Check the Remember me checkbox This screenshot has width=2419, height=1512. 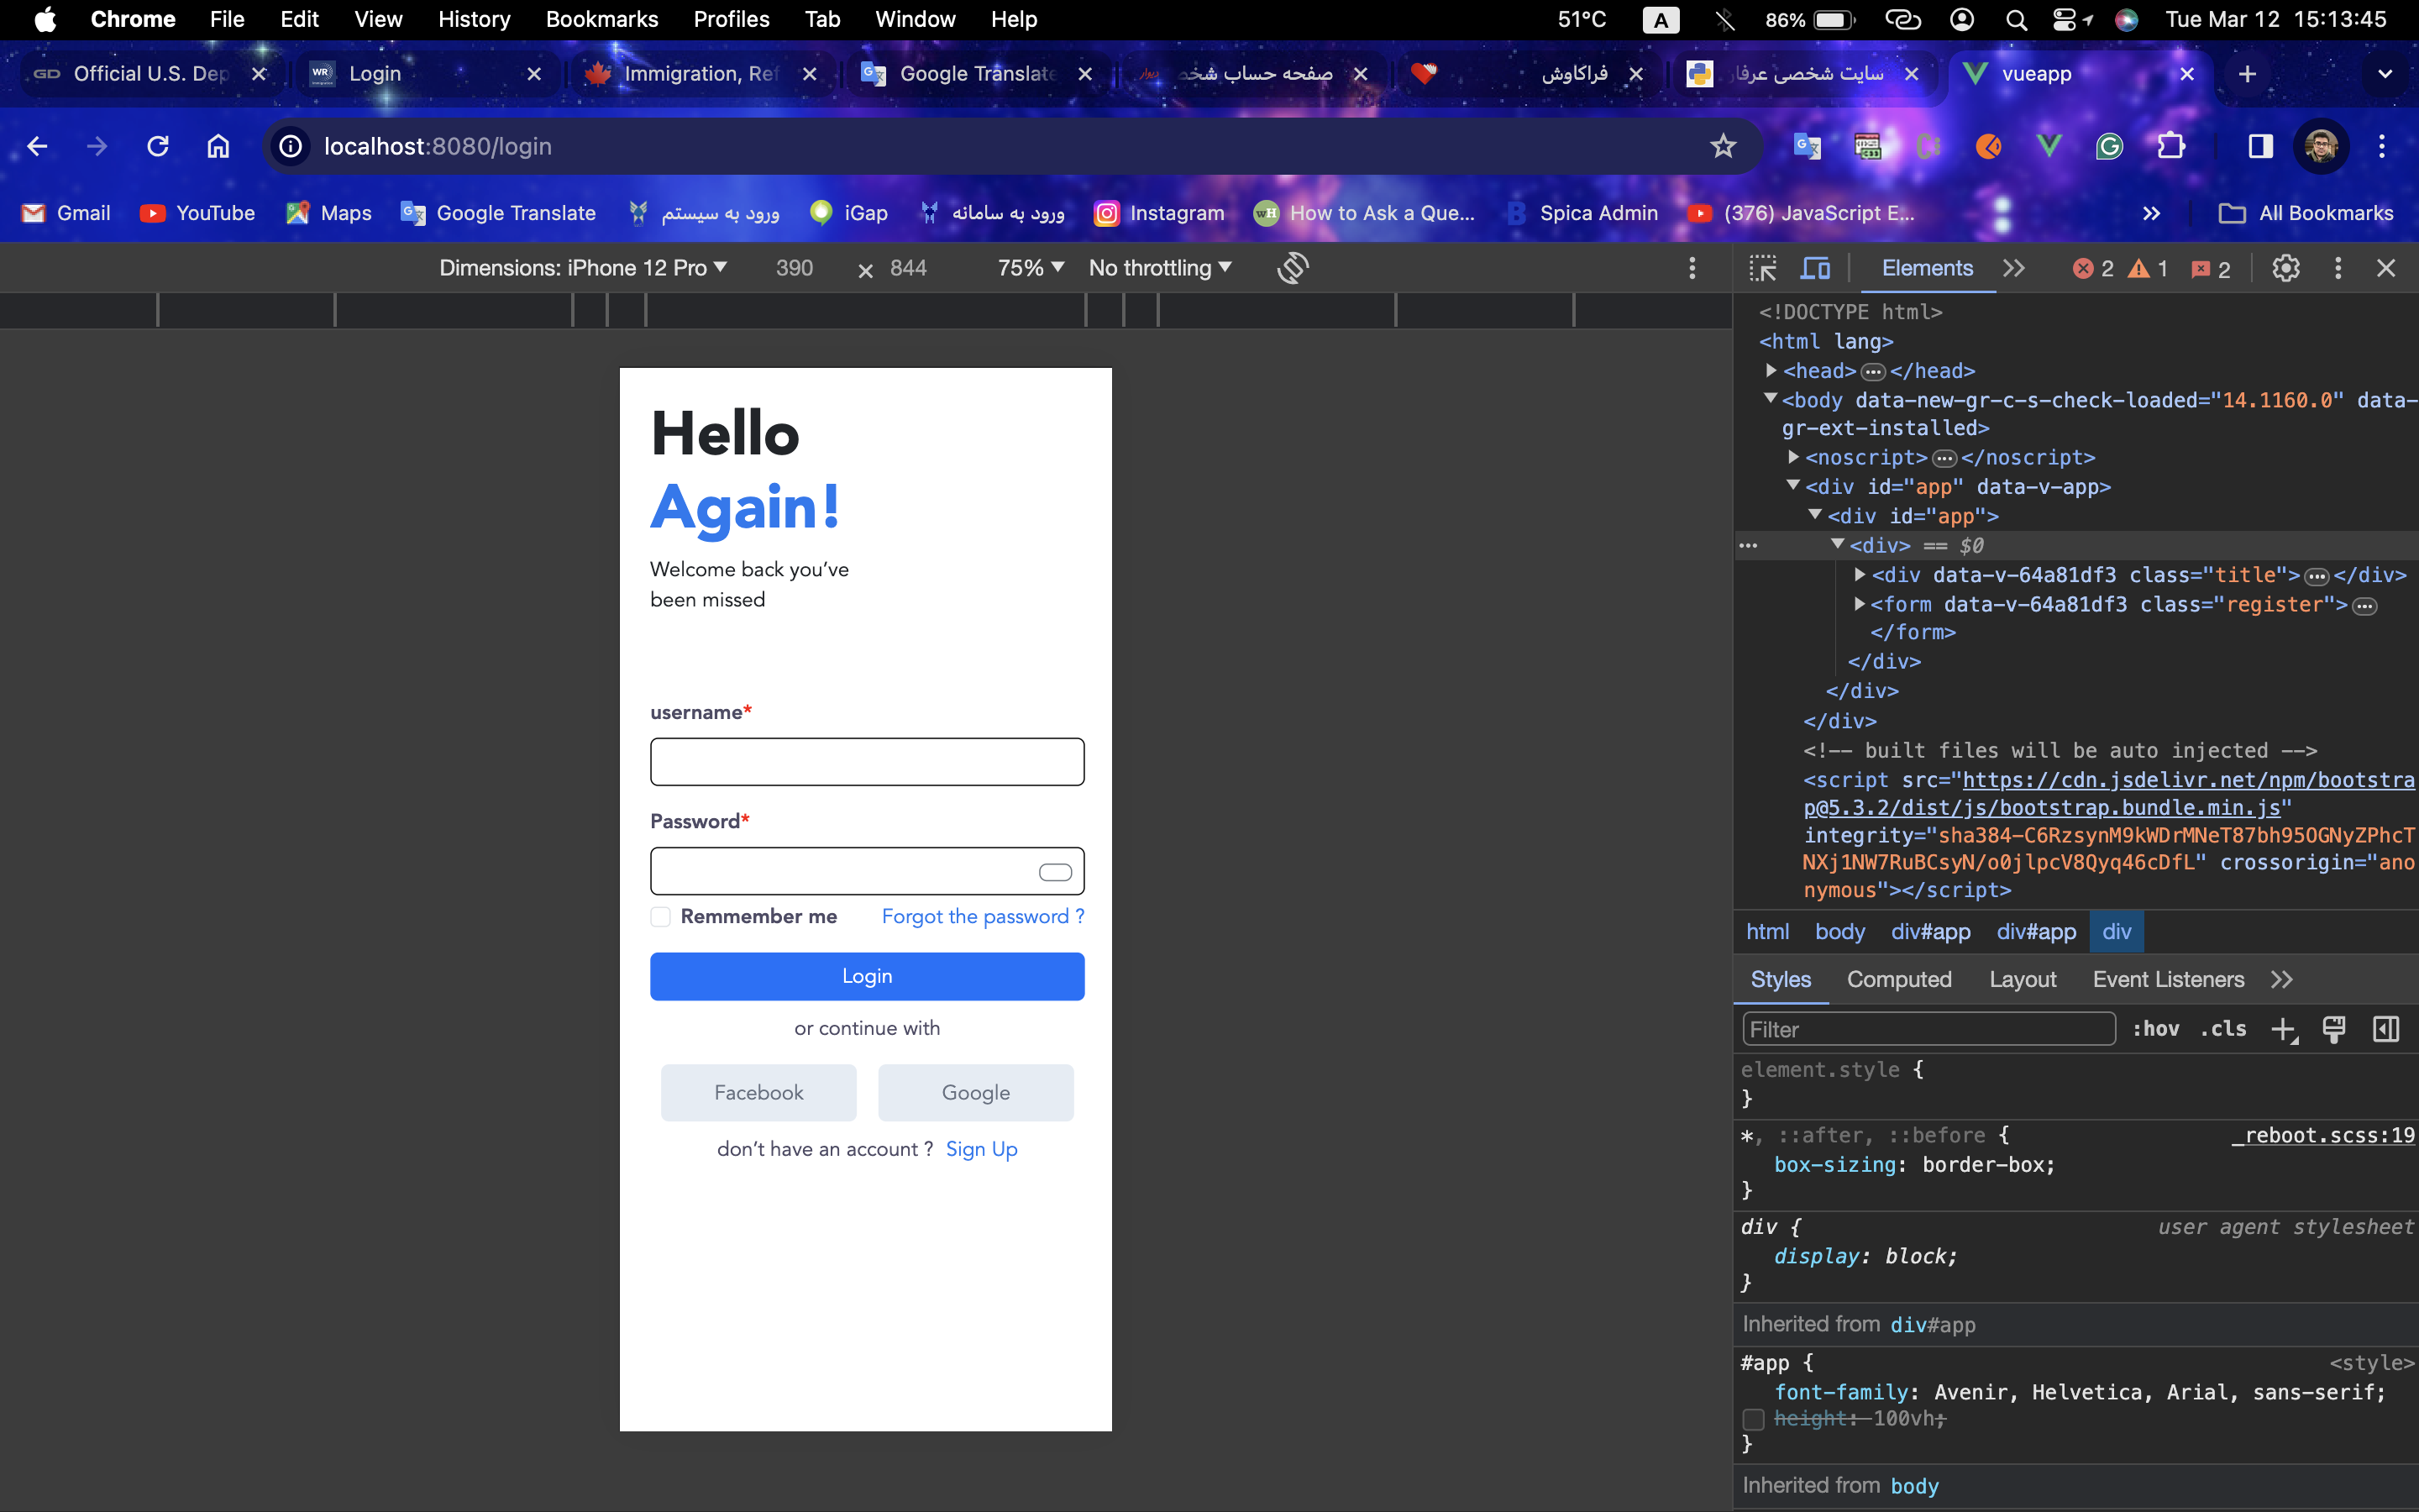pyautogui.click(x=659, y=917)
